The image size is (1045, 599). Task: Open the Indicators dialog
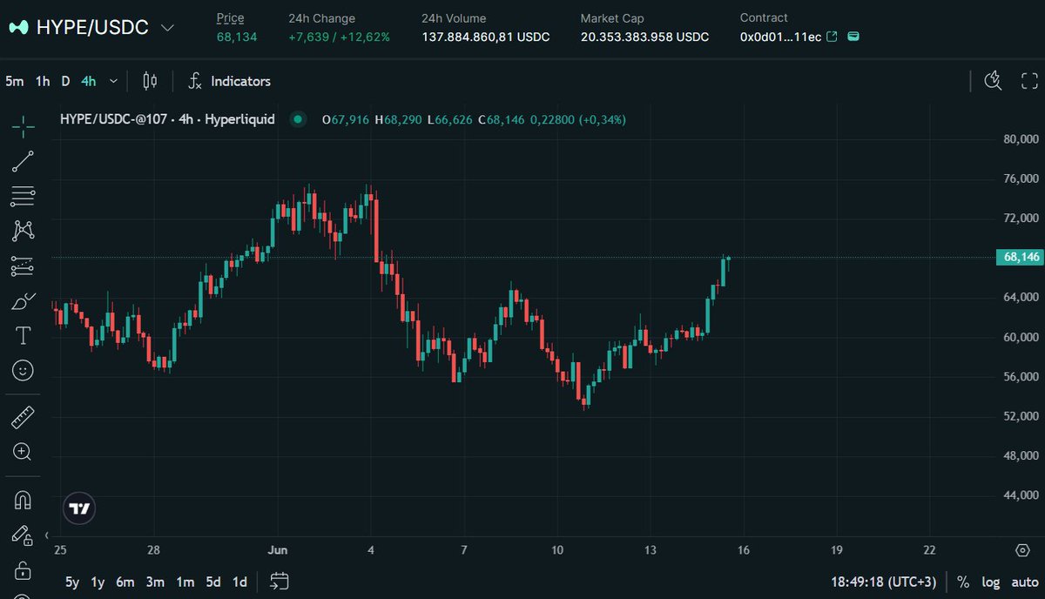[229, 81]
